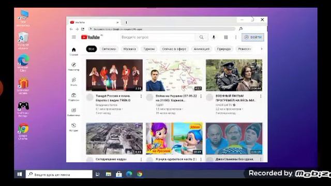
Task: Show more filter chips with right arrow
Action: (262, 49)
